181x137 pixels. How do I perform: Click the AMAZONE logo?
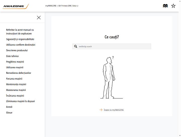(x=16, y=6)
